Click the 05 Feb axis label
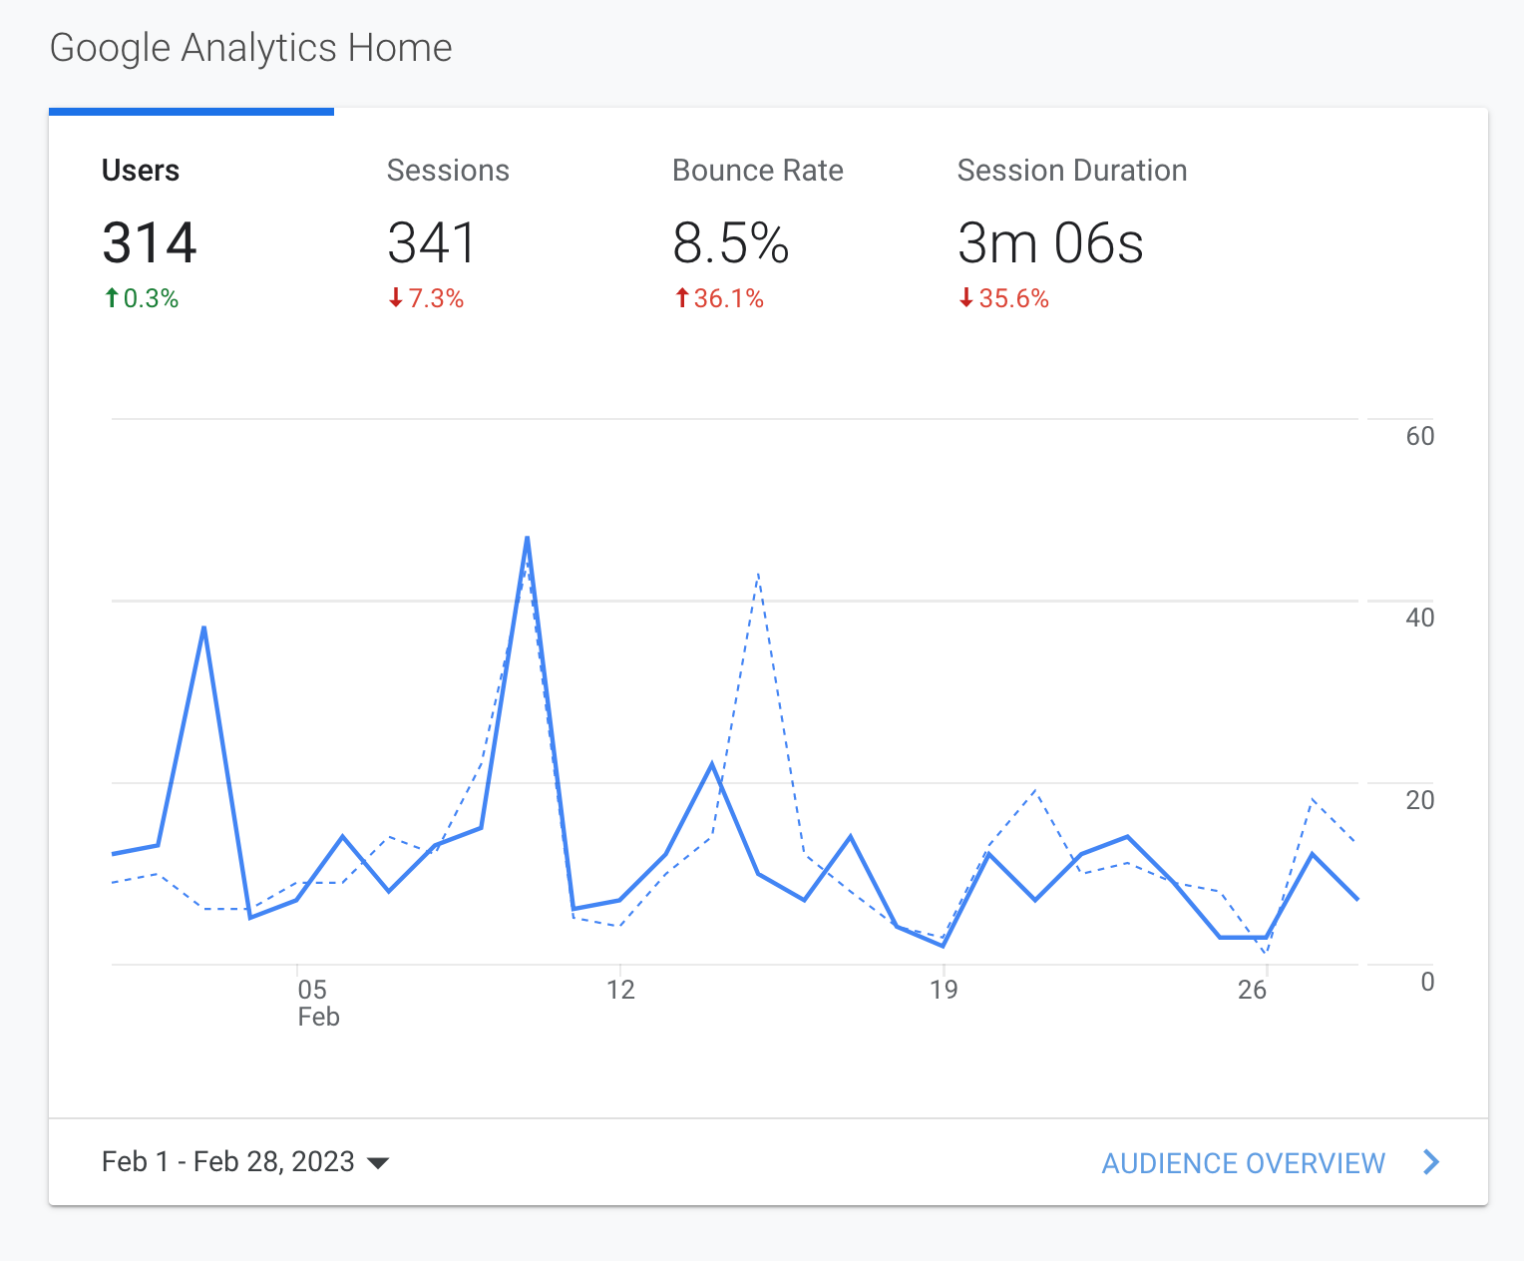The width and height of the screenshot is (1524, 1261). click(x=318, y=1003)
